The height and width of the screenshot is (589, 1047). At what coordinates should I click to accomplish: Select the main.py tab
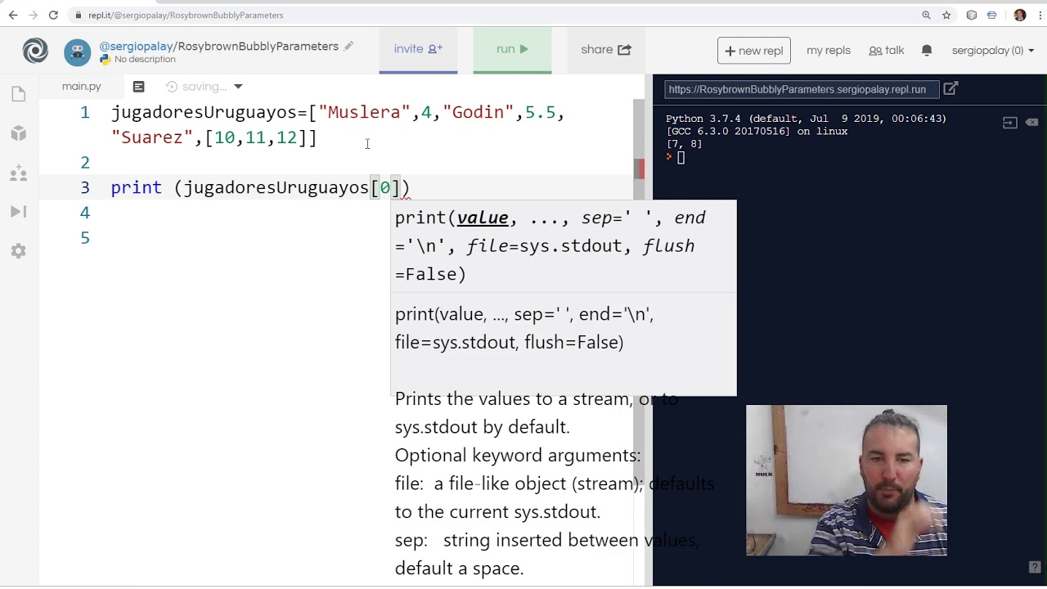click(x=81, y=86)
